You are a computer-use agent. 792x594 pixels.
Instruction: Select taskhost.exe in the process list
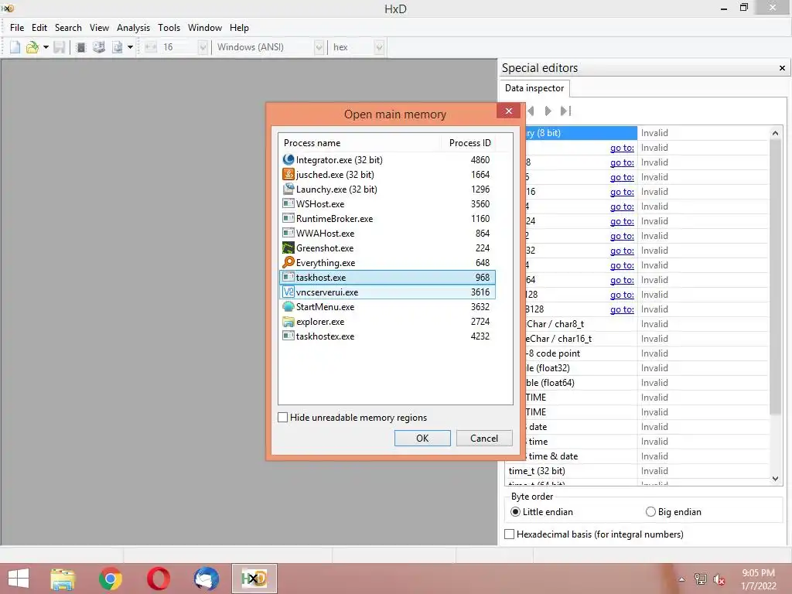[x=387, y=278]
